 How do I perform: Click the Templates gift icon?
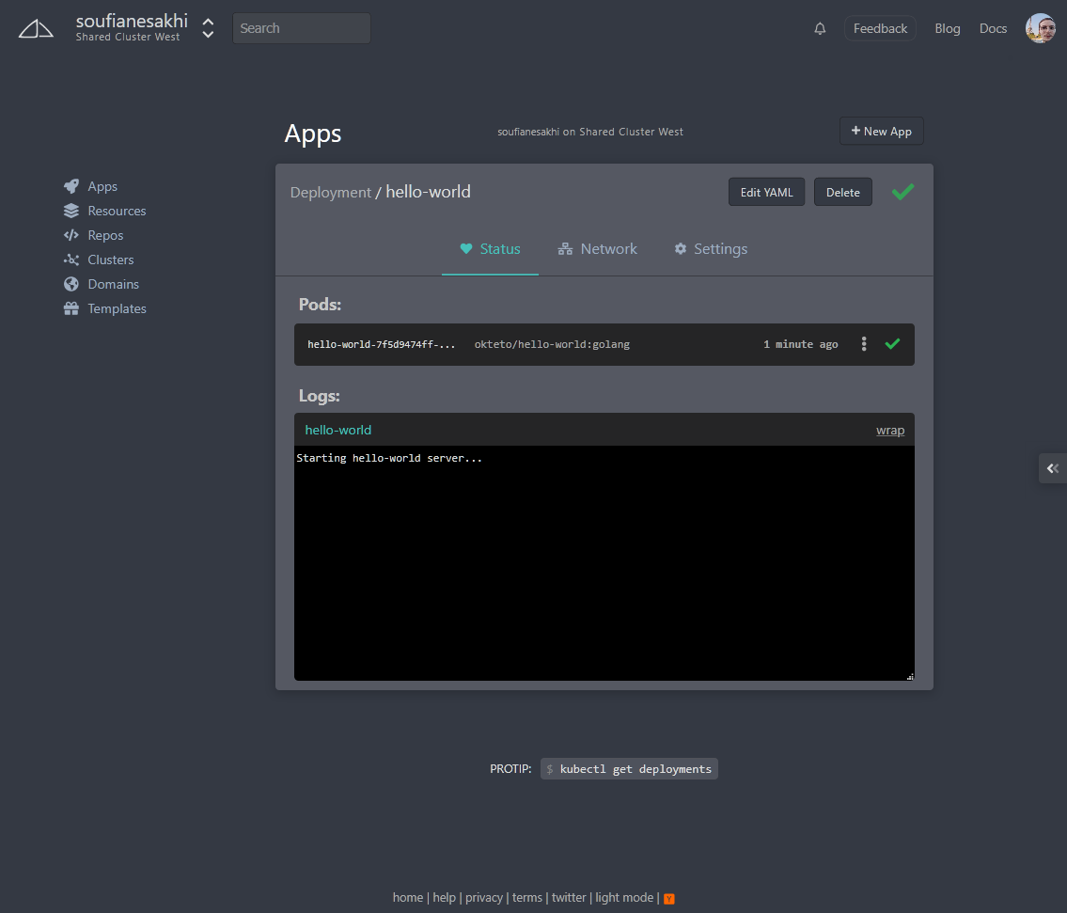71,308
